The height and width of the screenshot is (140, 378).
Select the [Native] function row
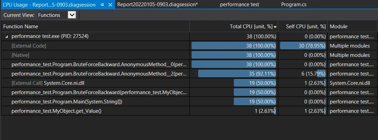tap(20, 55)
